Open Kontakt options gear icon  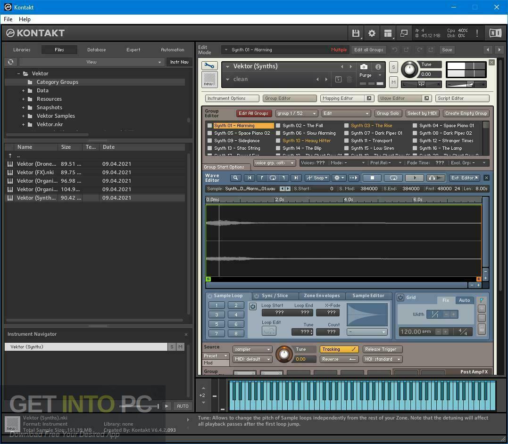click(x=372, y=33)
